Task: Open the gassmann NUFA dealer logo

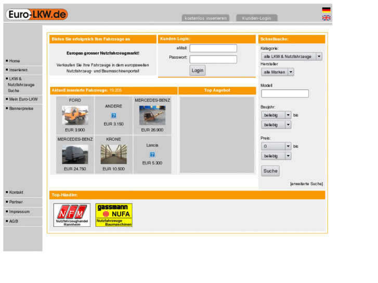Action: point(114,215)
